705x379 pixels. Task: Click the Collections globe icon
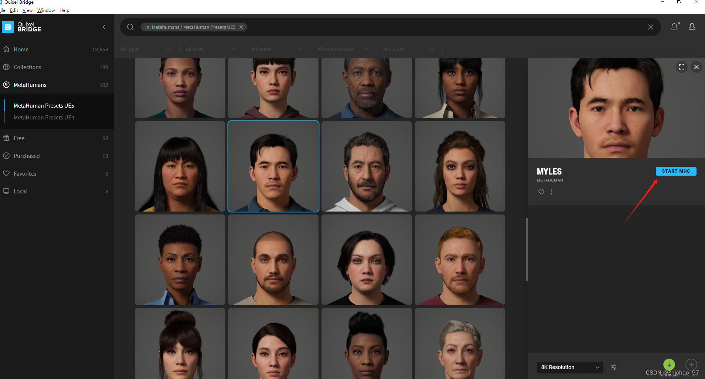6,67
